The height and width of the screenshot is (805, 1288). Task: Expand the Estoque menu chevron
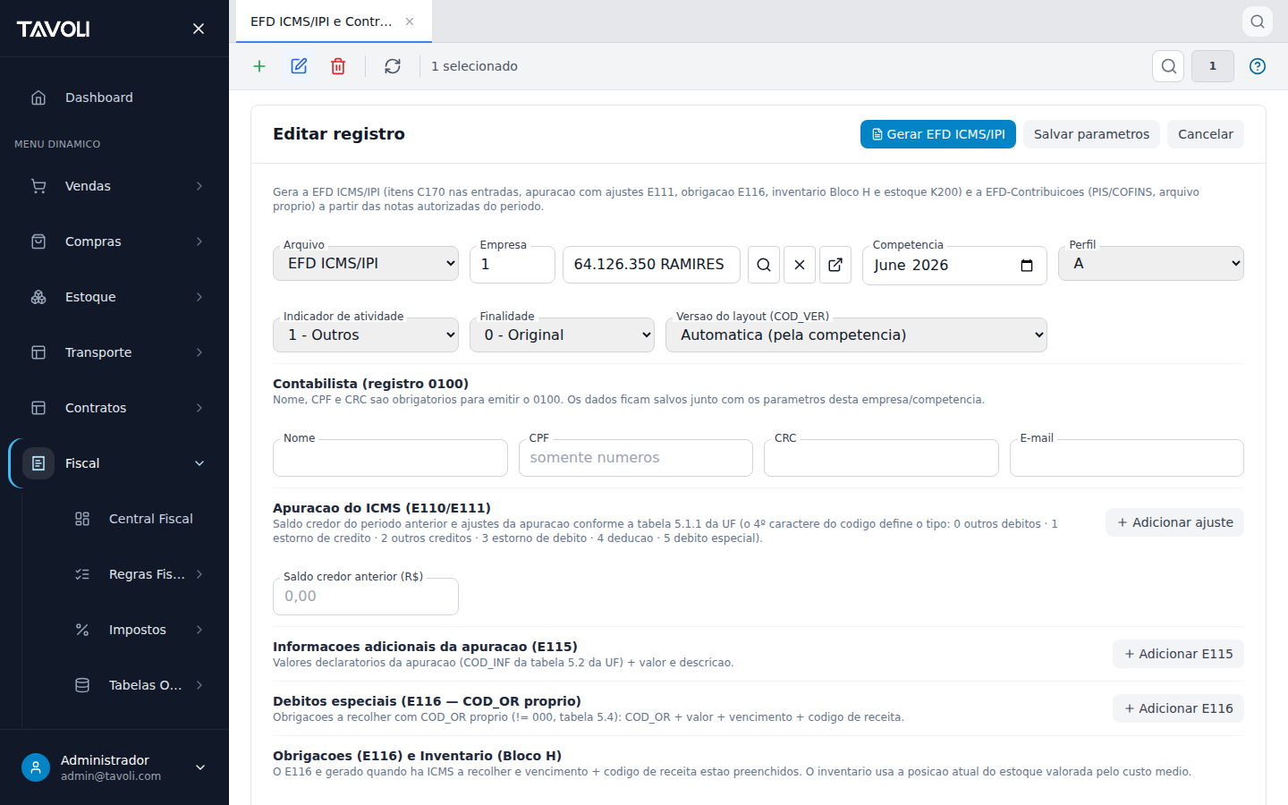tap(199, 297)
